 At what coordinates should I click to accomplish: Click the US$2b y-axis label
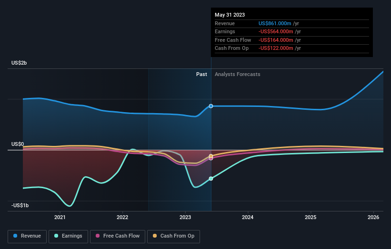click(19, 63)
